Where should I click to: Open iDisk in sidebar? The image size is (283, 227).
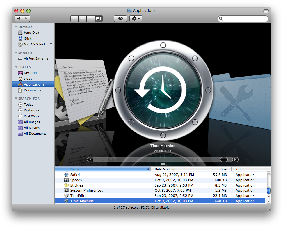pyautogui.click(x=33, y=38)
